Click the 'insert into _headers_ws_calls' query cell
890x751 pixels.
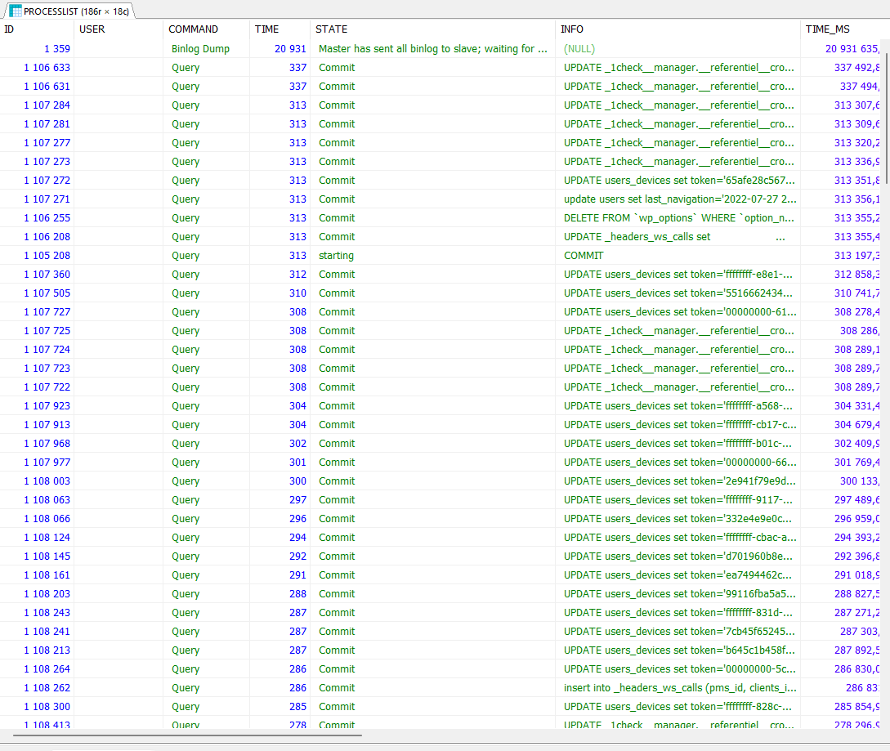(x=678, y=688)
